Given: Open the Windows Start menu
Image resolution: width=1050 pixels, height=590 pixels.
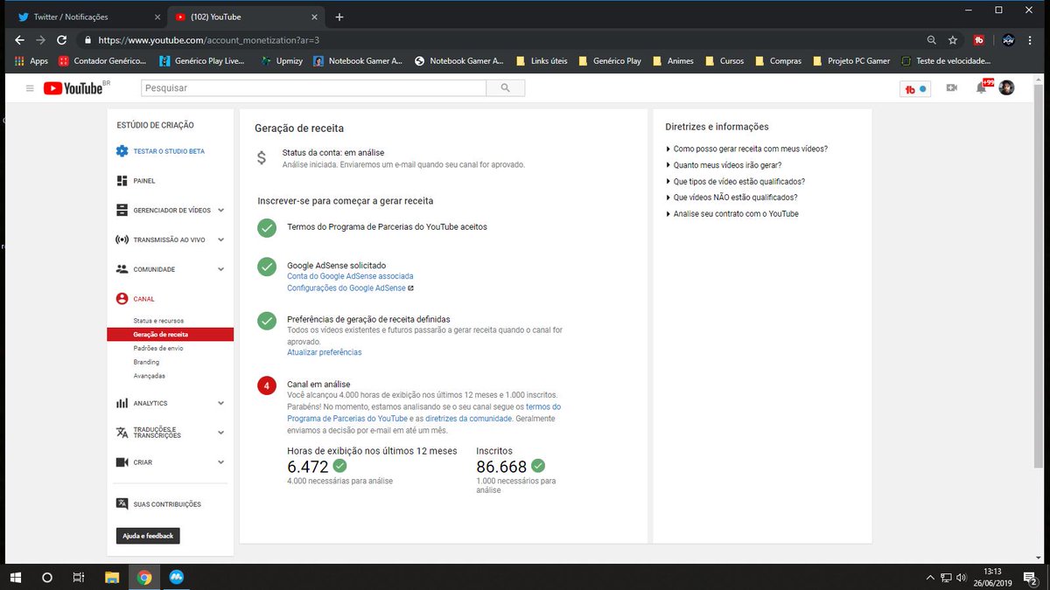Looking at the screenshot, I should (x=15, y=577).
